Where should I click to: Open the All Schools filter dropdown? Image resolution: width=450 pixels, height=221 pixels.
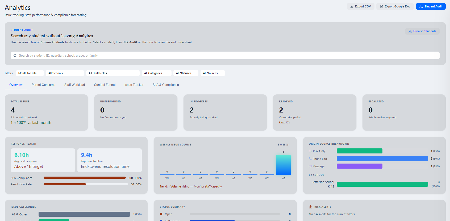[65, 73]
